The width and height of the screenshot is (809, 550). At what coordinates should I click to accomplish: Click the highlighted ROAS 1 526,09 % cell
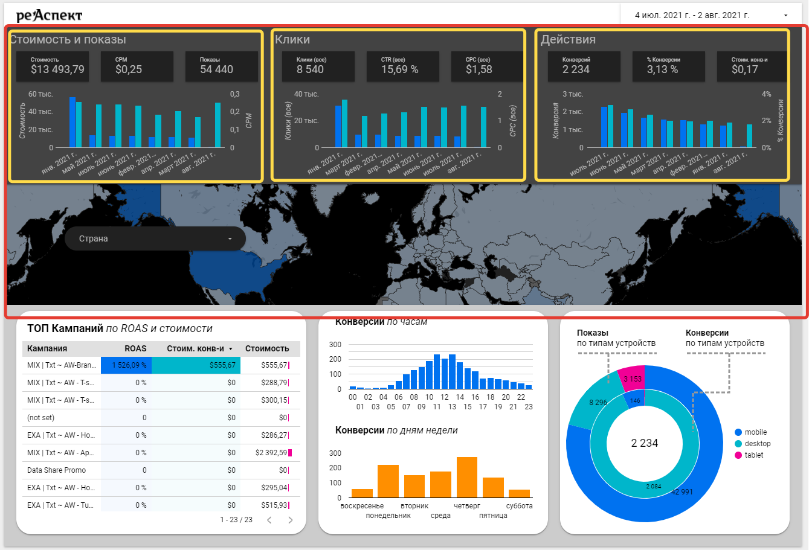126,365
